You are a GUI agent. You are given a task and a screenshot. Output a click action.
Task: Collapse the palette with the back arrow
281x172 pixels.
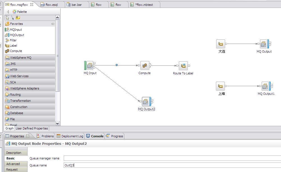[8, 12]
